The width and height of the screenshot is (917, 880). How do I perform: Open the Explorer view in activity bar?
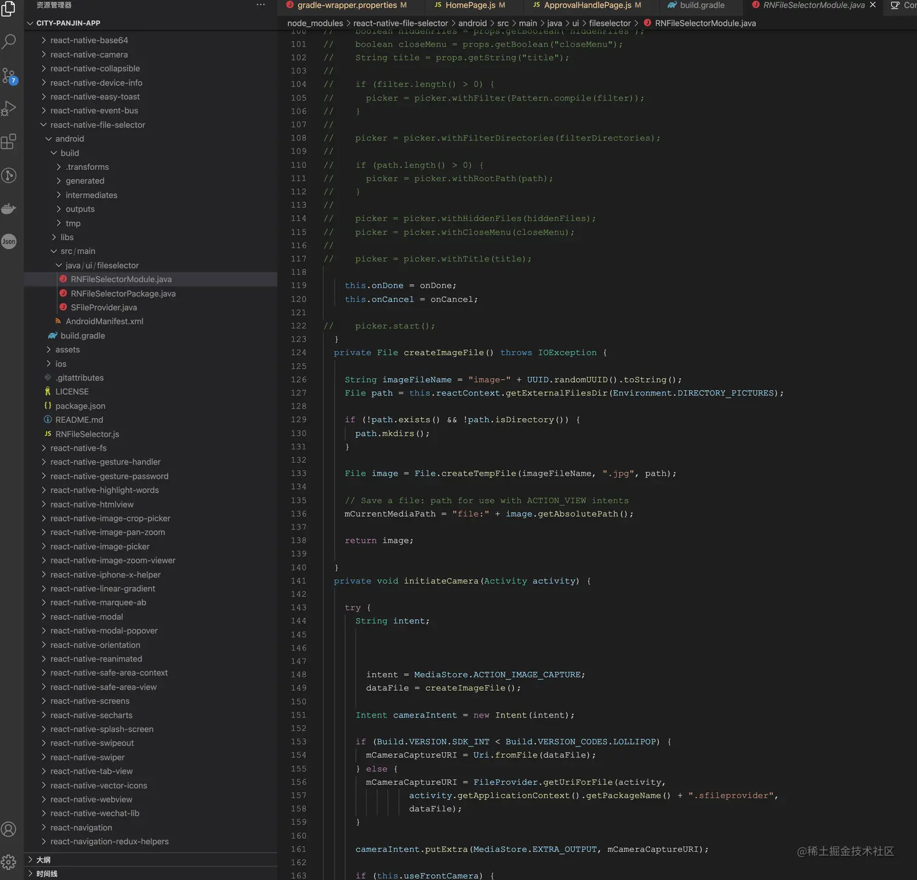pos(8,8)
